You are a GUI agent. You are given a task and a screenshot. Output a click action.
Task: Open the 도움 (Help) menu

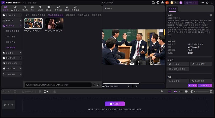[35, 3]
